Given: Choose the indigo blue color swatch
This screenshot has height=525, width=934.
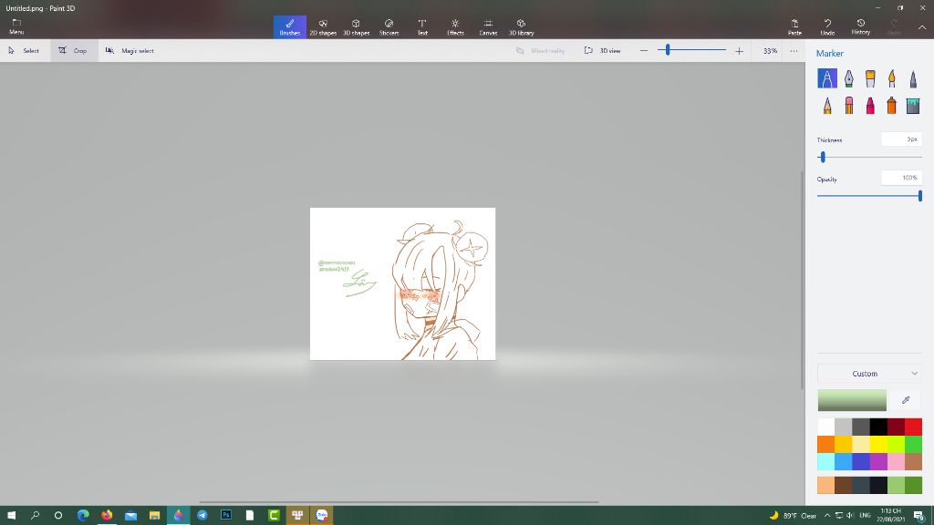Looking at the screenshot, I should (x=861, y=461).
